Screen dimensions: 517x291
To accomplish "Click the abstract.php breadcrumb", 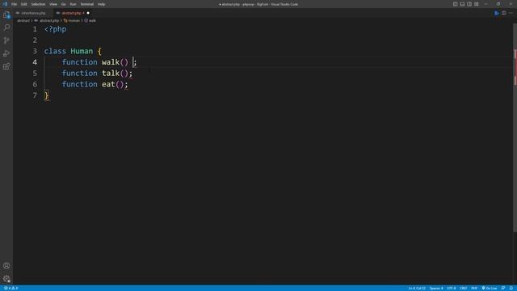I will coord(48,20).
